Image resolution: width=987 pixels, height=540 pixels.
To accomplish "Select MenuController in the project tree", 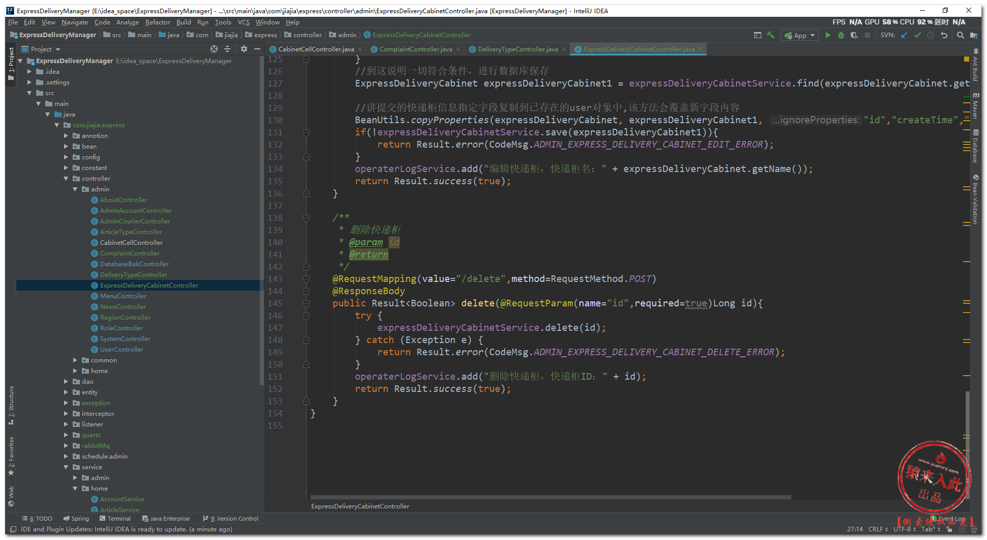I will pyautogui.click(x=123, y=296).
